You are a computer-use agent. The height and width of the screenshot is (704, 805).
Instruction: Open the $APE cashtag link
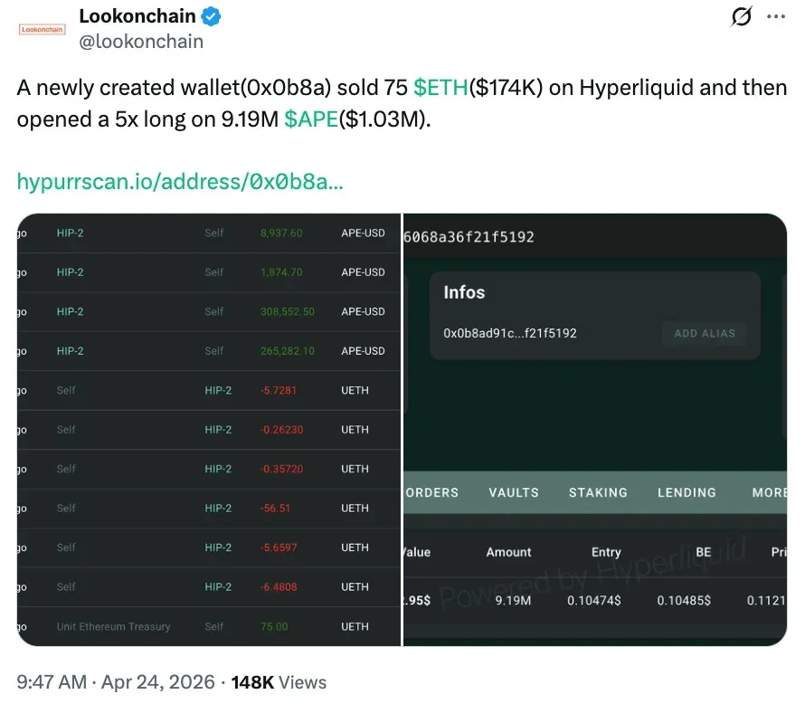(x=310, y=116)
